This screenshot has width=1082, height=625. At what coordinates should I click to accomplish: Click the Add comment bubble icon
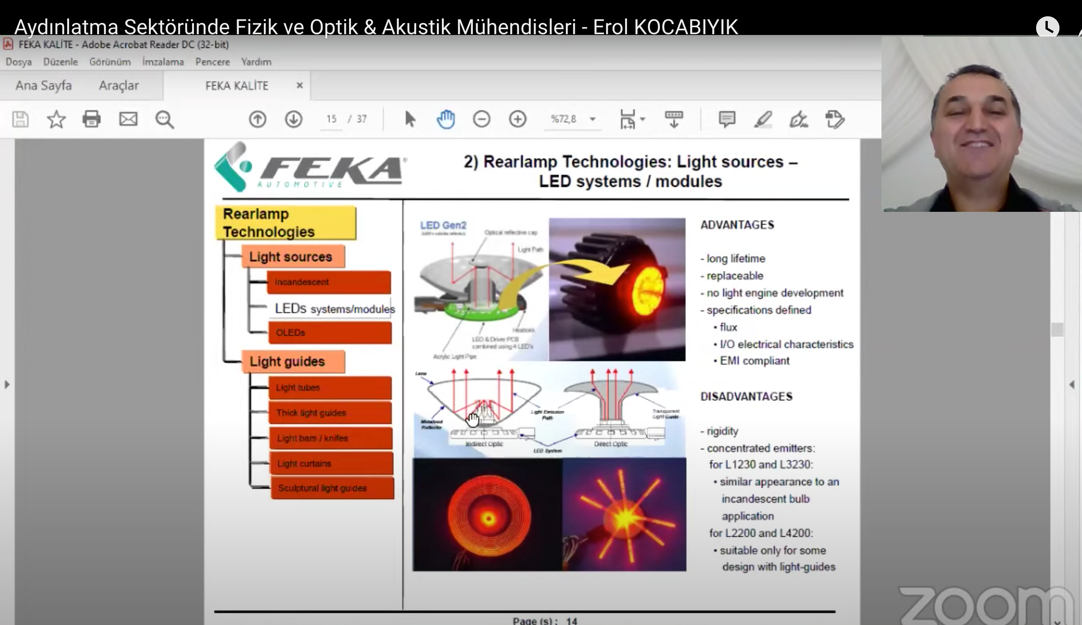727,119
